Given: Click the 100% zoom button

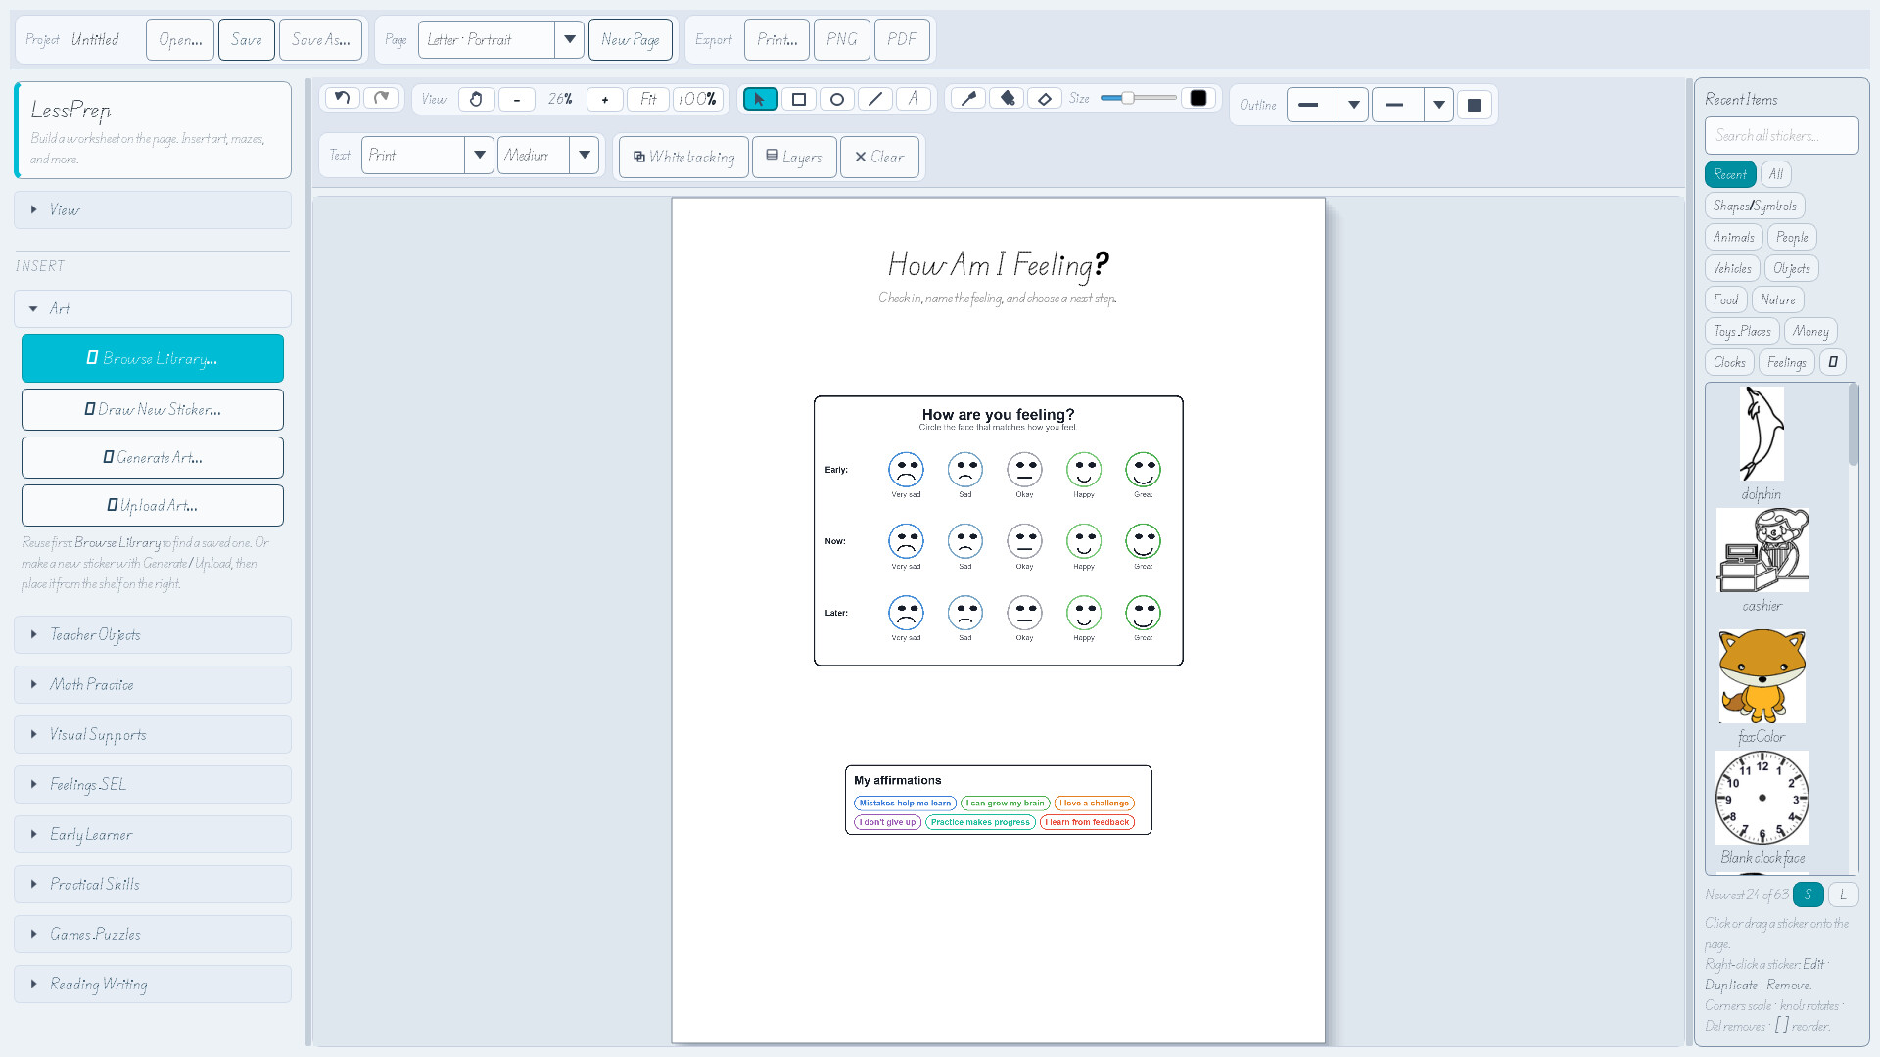Looking at the screenshot, I should click(697, 99).
